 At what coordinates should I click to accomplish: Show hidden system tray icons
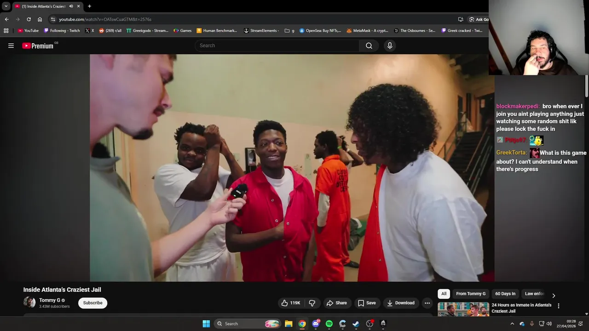[512, 324]
